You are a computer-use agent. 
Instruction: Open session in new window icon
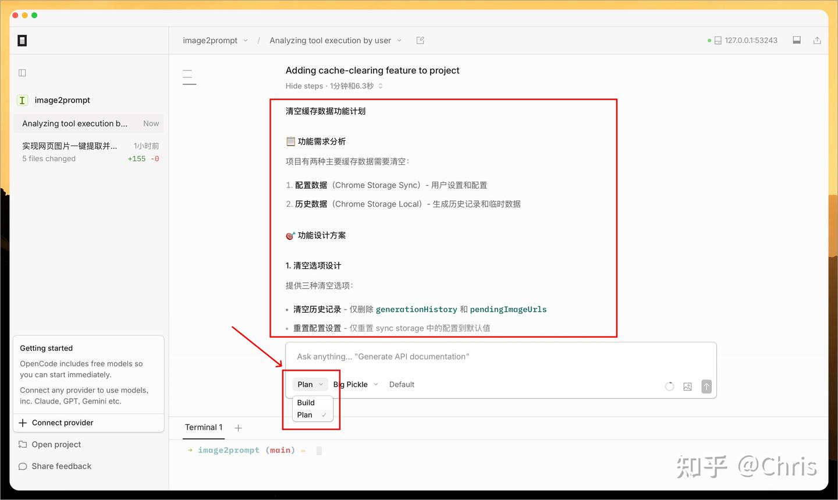pyautogui.click(x=420, y=40)
